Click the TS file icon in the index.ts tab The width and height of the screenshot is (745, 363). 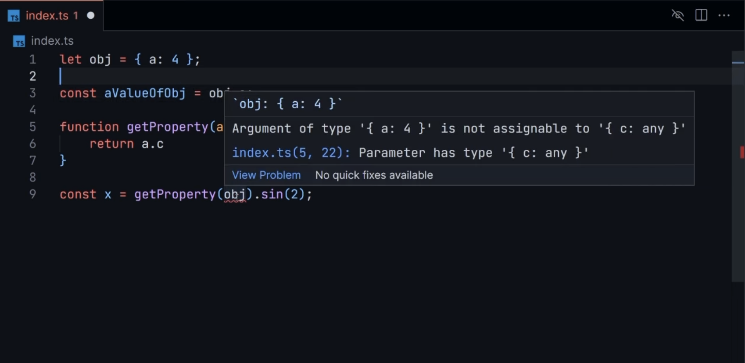tap(14, 16)
